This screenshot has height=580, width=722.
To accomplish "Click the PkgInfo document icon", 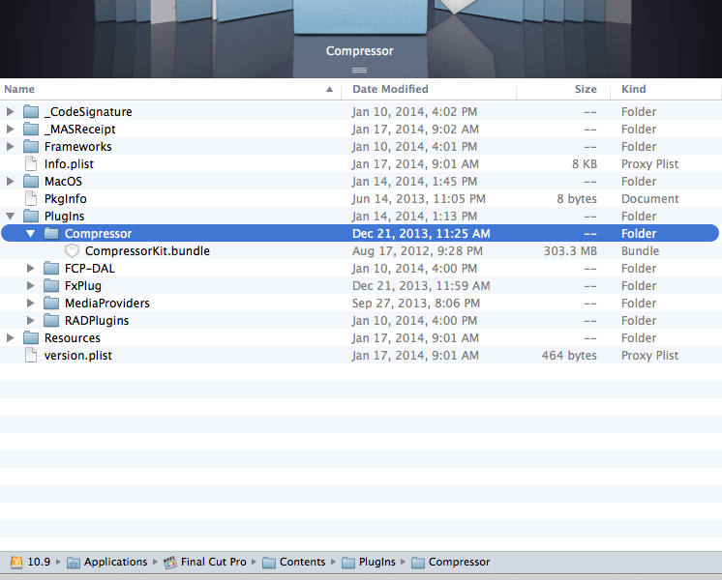I will [31, 199].
